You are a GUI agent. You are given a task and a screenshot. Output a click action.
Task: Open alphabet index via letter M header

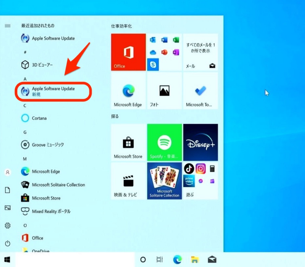point(25,159)
